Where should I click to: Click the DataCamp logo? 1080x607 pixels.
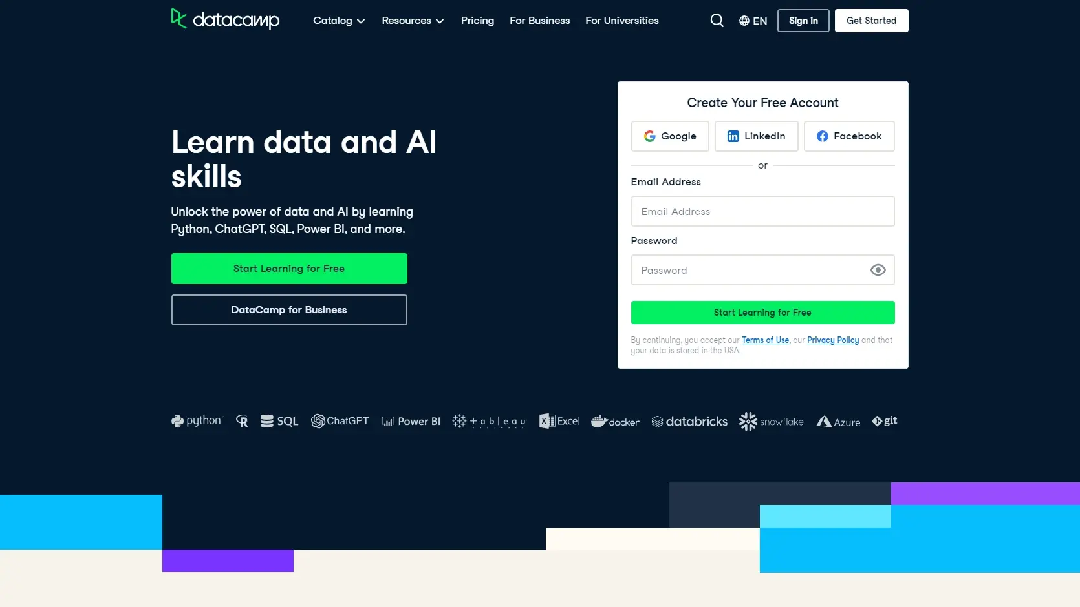click(225, 19)
